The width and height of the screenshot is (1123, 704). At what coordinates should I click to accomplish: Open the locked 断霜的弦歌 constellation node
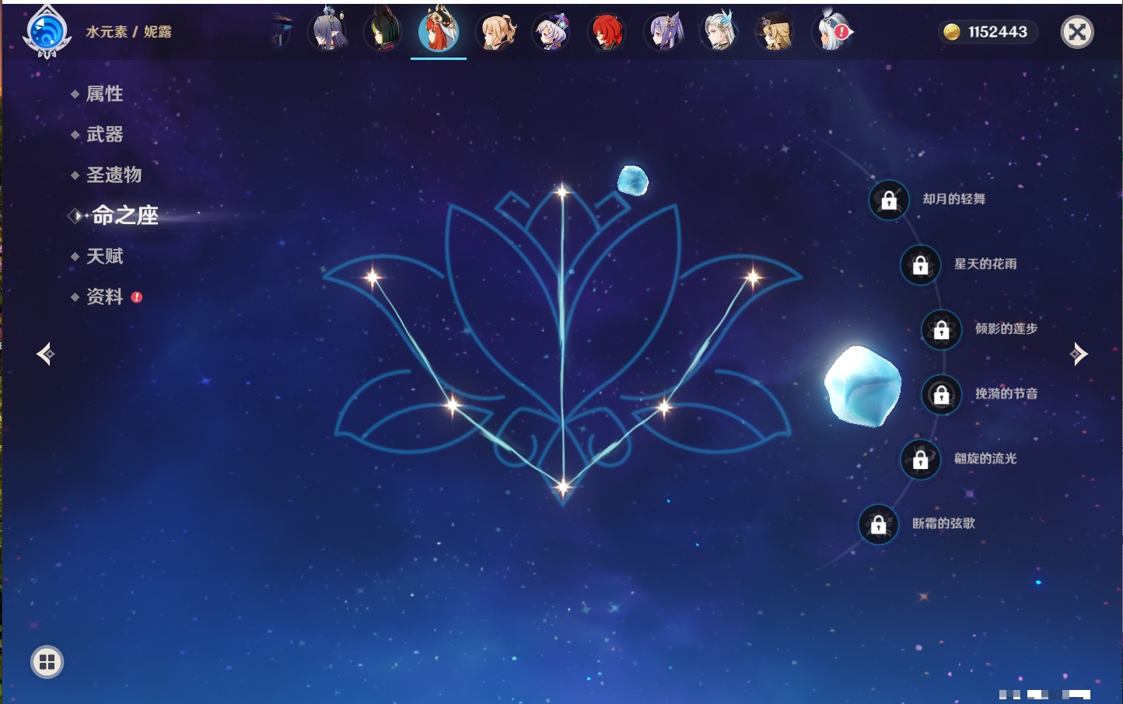878,524
